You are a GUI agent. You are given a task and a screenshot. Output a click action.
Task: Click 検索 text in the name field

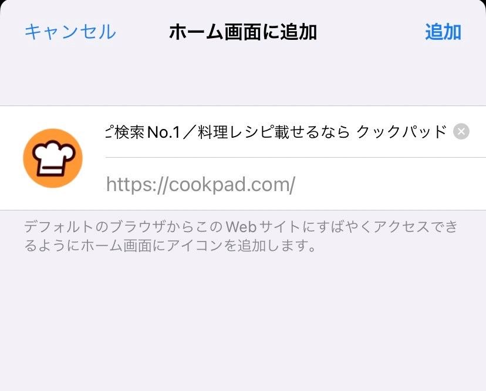[x=129, y=132]
